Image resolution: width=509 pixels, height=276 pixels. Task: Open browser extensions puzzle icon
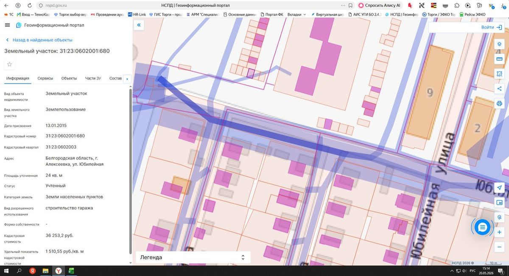pos(456,6)
